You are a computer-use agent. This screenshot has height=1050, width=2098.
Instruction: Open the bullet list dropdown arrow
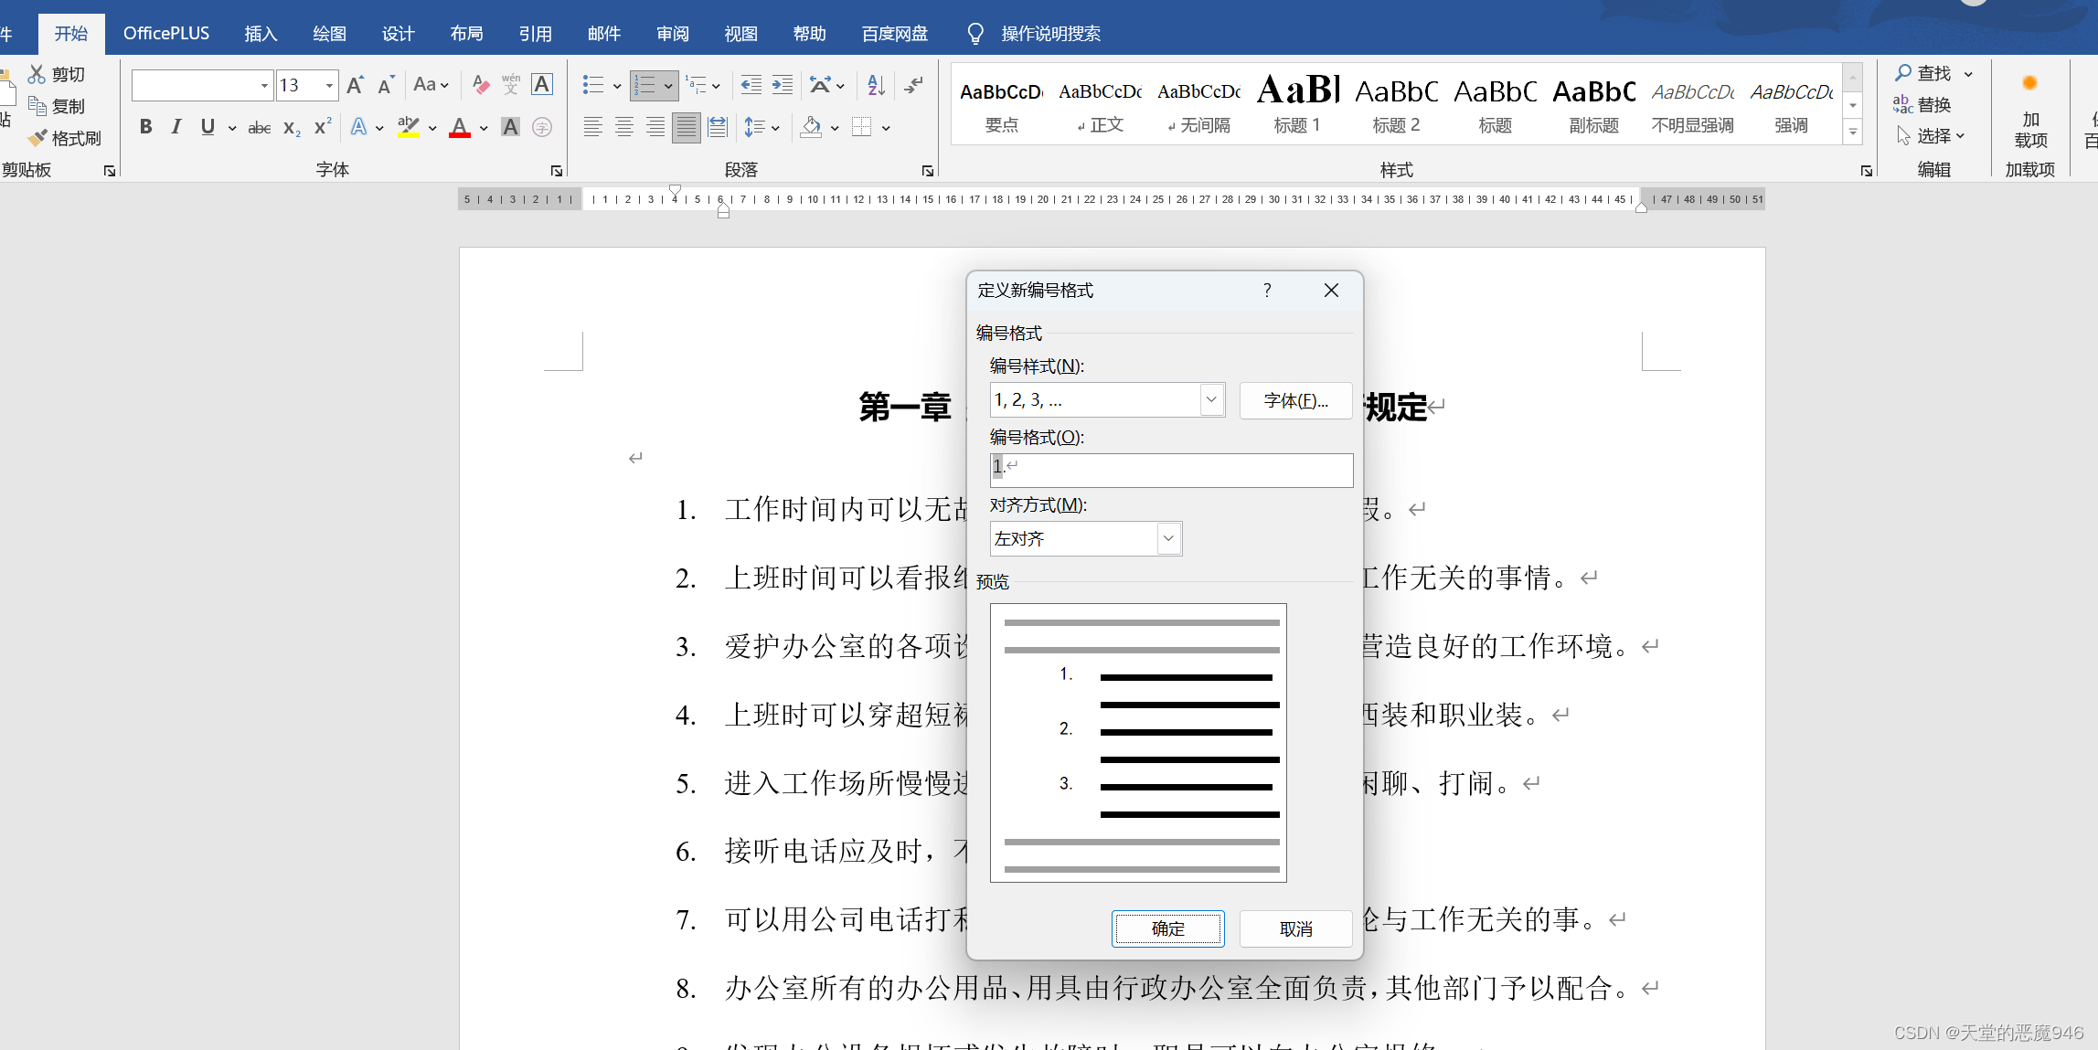click(x=616, y=86)
